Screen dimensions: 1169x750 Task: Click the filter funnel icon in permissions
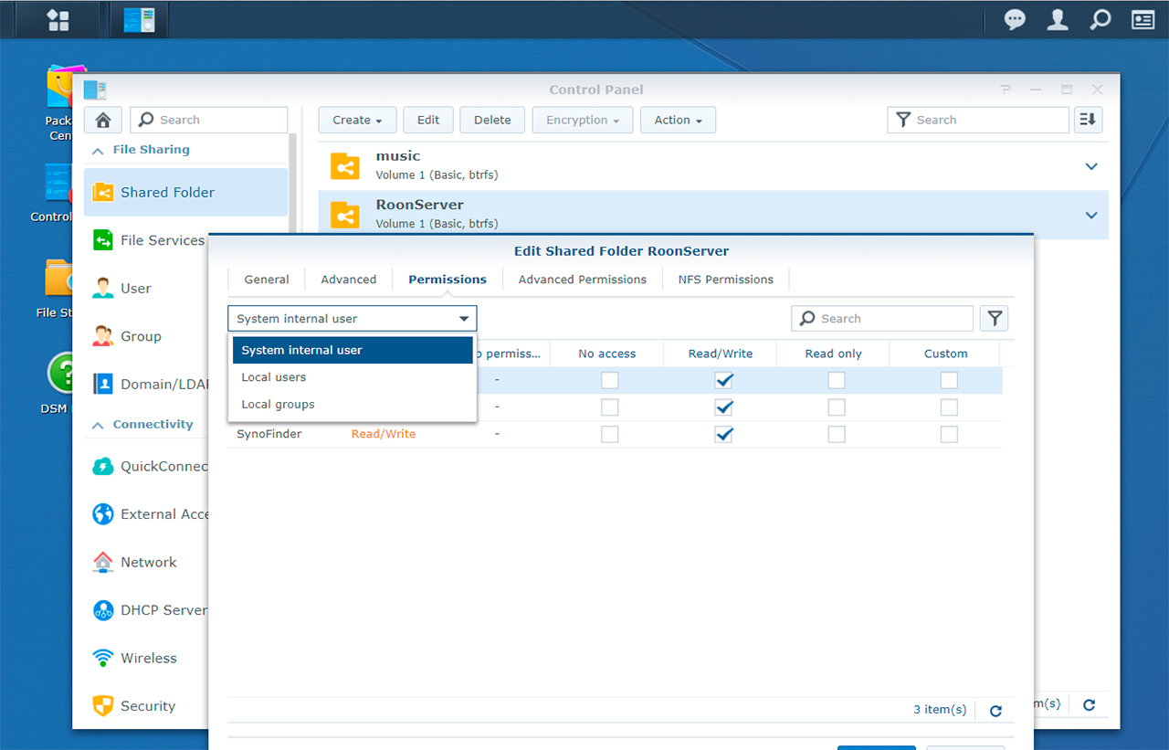(x=995, y=318)
